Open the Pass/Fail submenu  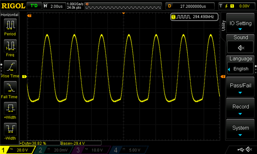point(240,87)
